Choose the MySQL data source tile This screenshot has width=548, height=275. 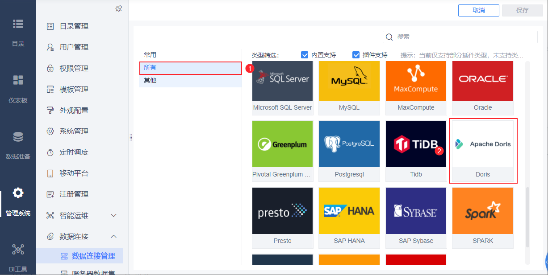click(349, 88)
